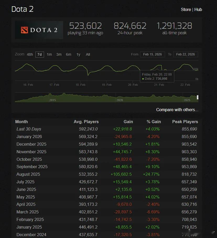Image resolution: width=217 pixels, height=238 pixels.
Task: Open the Hub link
Action: pyautogui.click(x=198, y=9)
